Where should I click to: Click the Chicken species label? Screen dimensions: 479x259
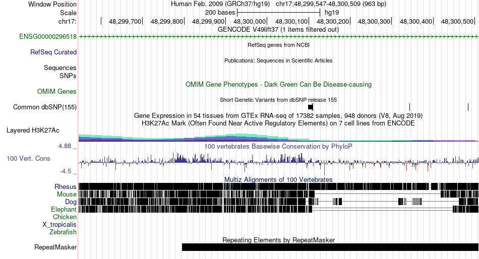coord(65,217)
